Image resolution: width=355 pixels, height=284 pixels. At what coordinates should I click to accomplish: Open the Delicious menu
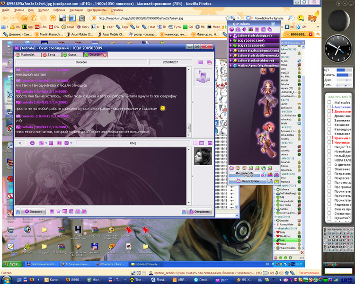(x=59, y=10)
